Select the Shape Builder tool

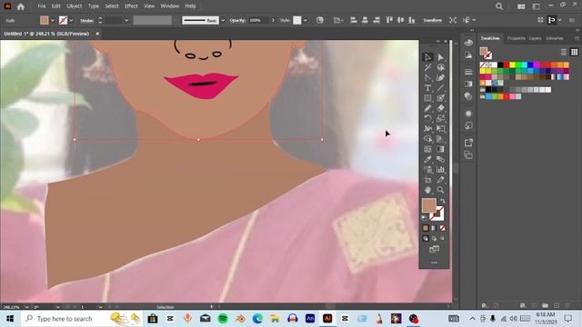pyautogui.click(x=427, y=139)
